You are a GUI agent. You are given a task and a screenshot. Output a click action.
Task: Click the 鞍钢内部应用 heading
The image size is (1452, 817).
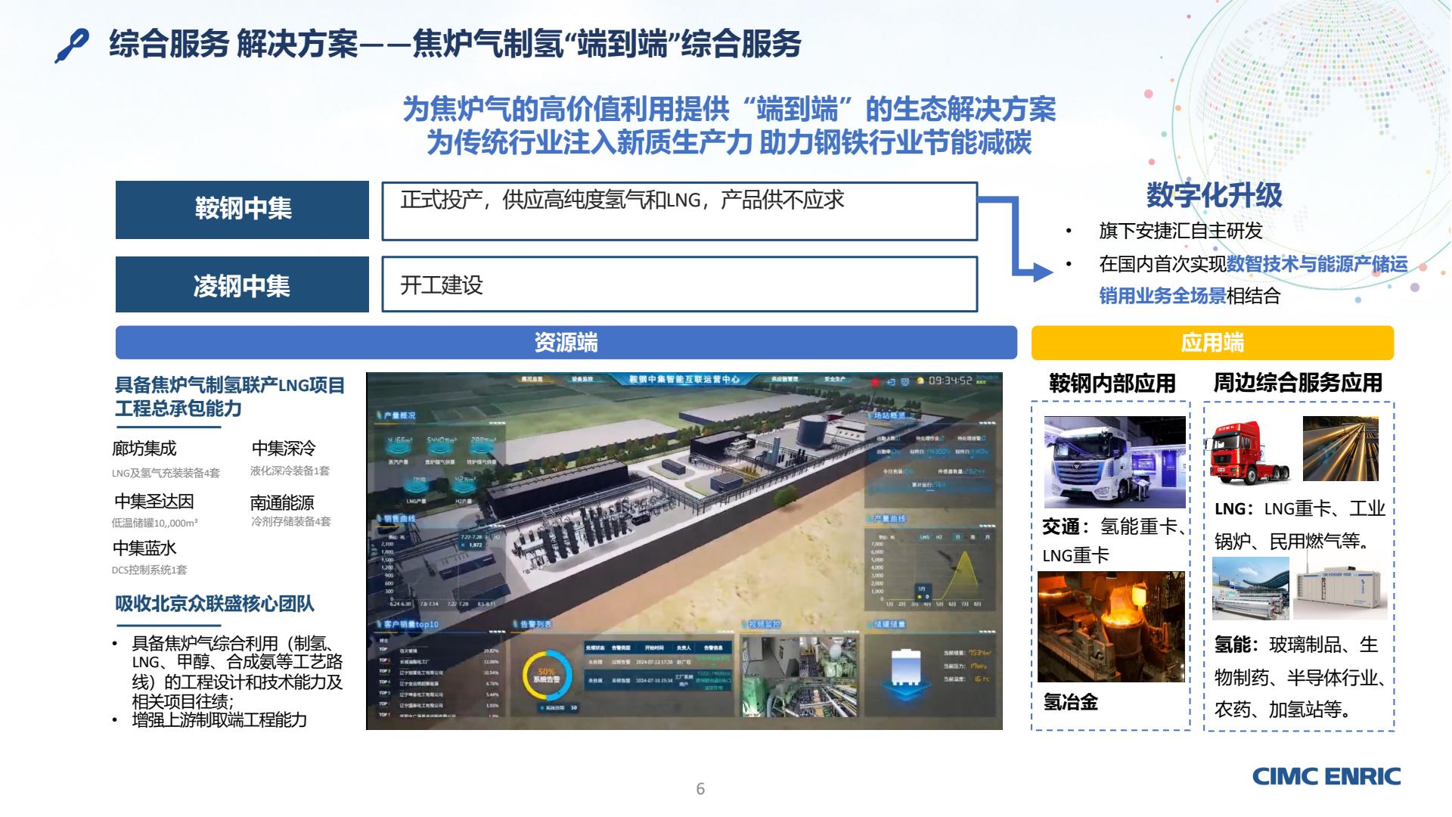[1112, 384]
